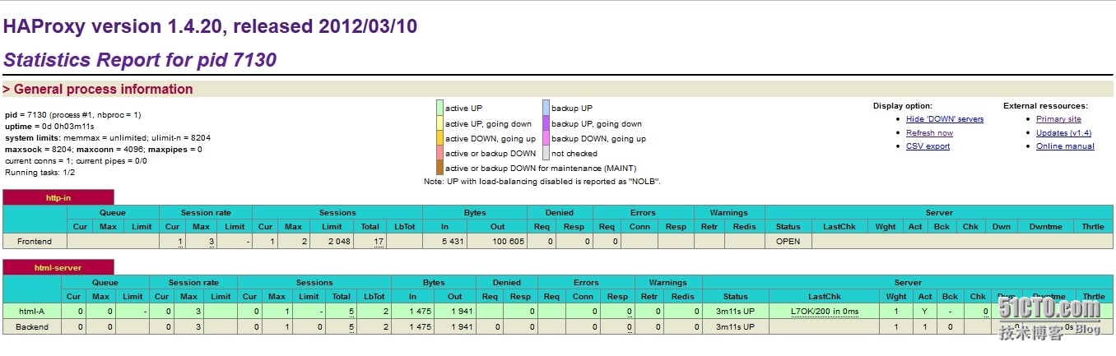This screenshot has width=1116, height=356.
Task: Click the backup UP blue swatch
Action: pos(546,108)
